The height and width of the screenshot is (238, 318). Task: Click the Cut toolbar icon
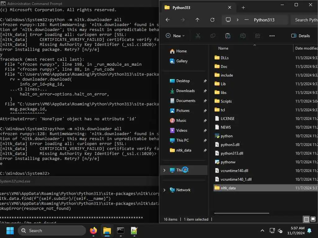[x=198, y=36]
